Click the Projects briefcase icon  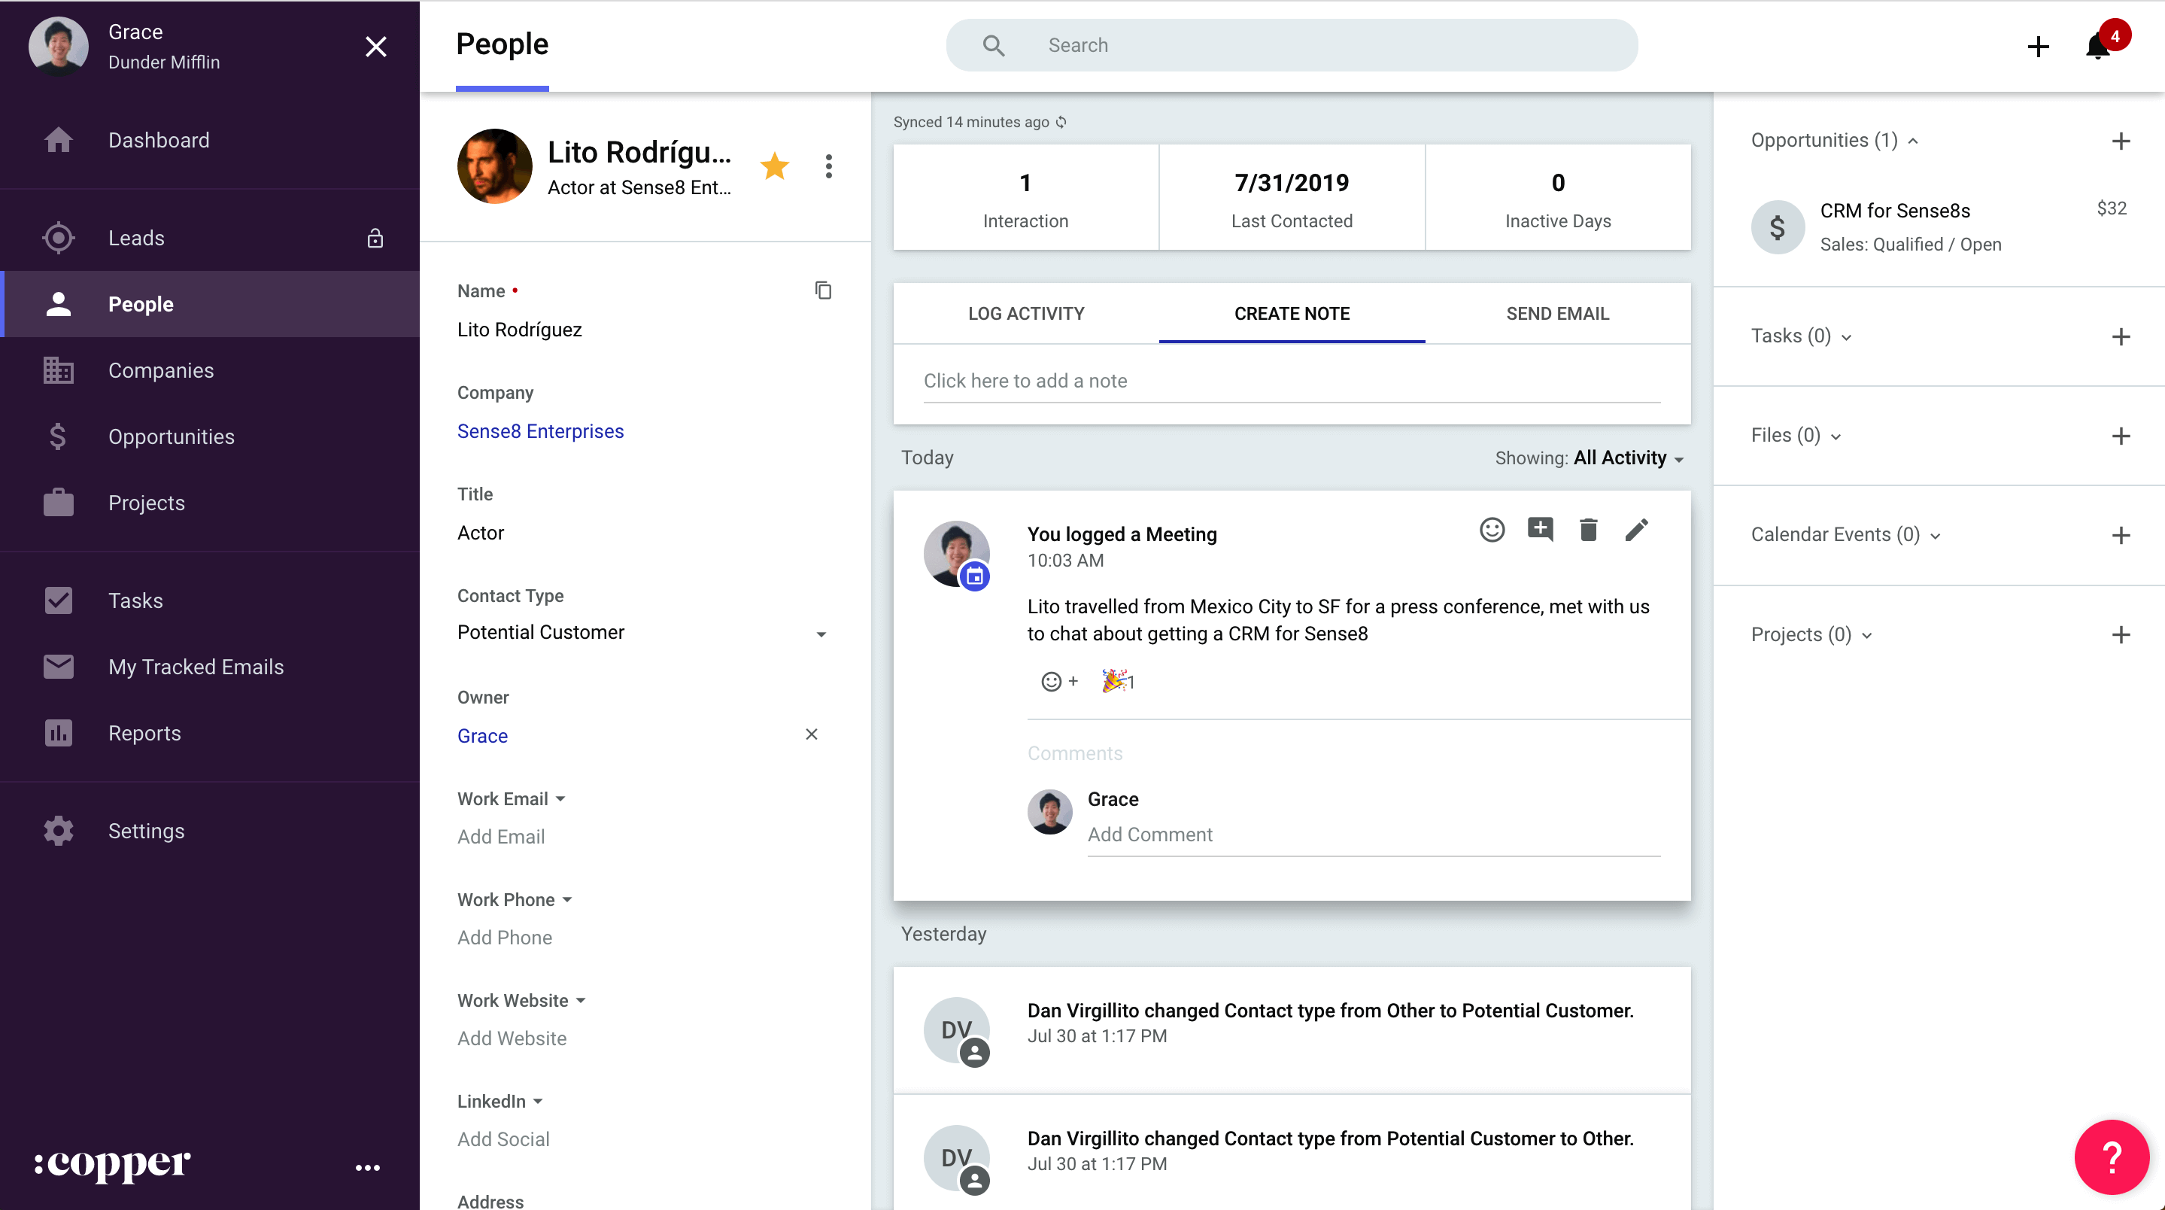(58, 502)
